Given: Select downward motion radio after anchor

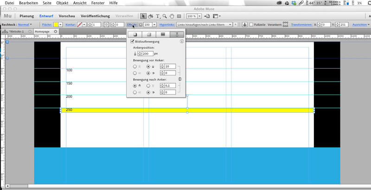Looking at the screenshot, I should (148, 86).
